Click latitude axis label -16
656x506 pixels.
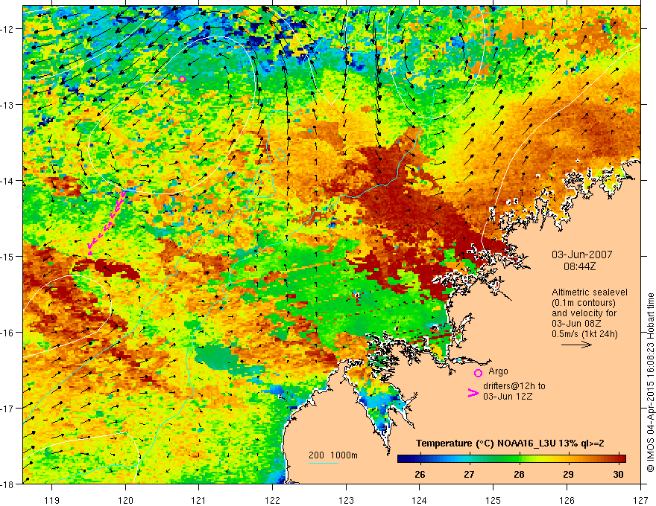tap(7, 333)
